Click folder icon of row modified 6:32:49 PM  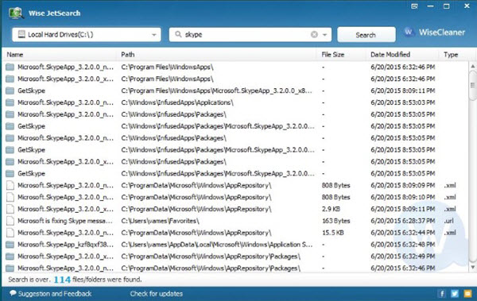10,257
